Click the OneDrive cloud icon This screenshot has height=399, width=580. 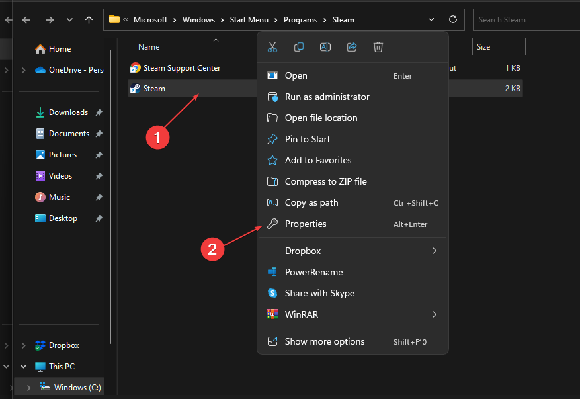coord(40,70)
